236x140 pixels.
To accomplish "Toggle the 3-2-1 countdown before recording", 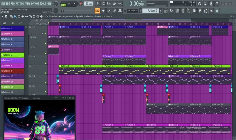I will pyautogui.click(x=109, y=3).
